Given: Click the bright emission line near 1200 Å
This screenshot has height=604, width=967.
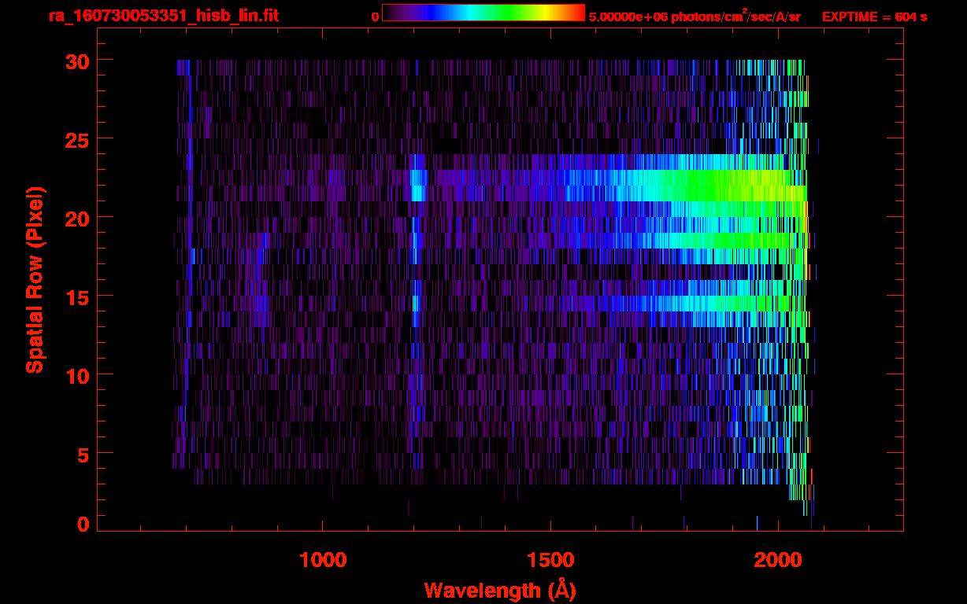Looking at the screenshot, I should pos(417,187).
